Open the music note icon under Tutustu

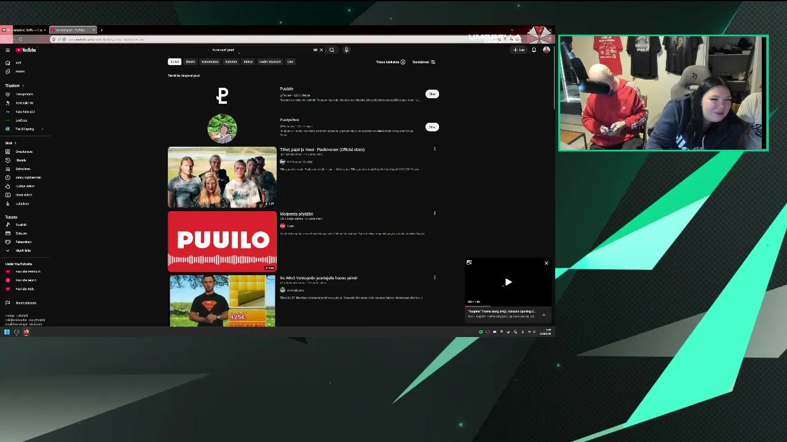7,225
